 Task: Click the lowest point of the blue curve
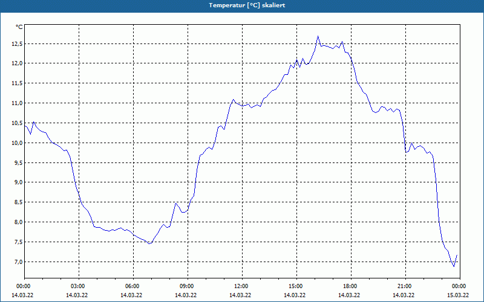(x=454, y=266)
